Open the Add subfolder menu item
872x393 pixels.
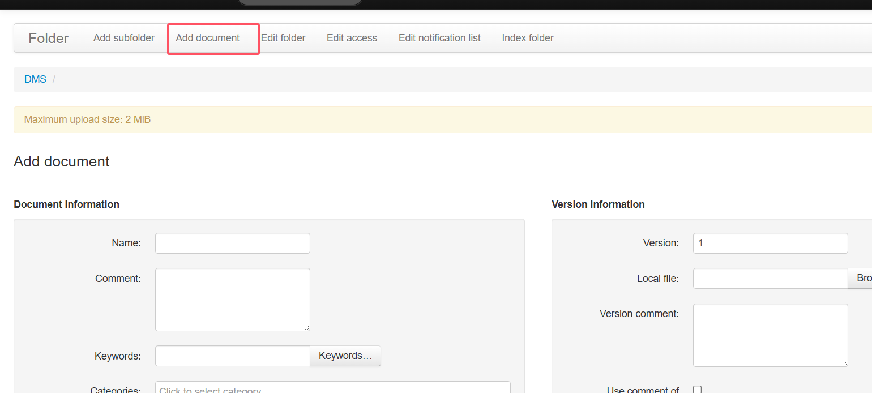123,38
